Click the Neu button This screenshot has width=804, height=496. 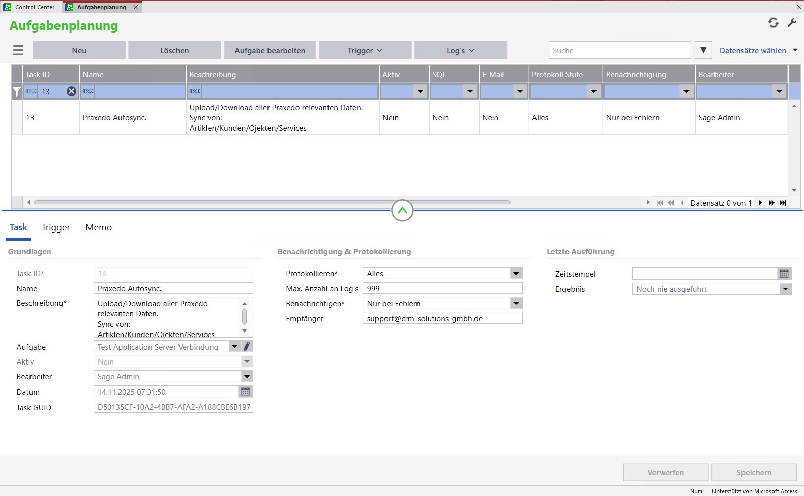pos(79,50)
